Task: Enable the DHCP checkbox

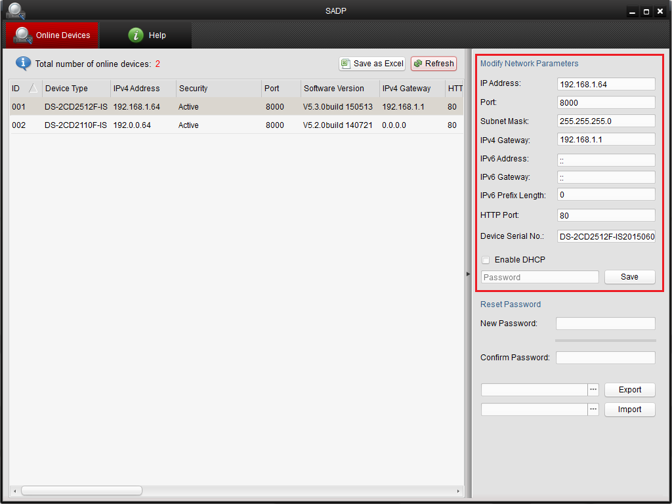Action: (x=486, y=260)
